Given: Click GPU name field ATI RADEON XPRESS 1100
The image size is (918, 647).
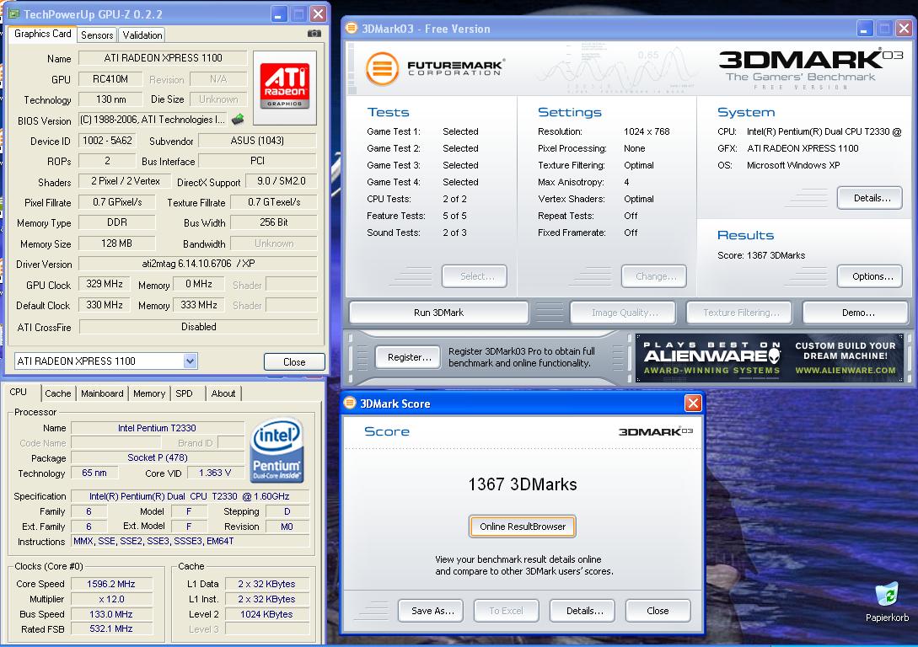Looking at the screenshot, I should 163,58.
